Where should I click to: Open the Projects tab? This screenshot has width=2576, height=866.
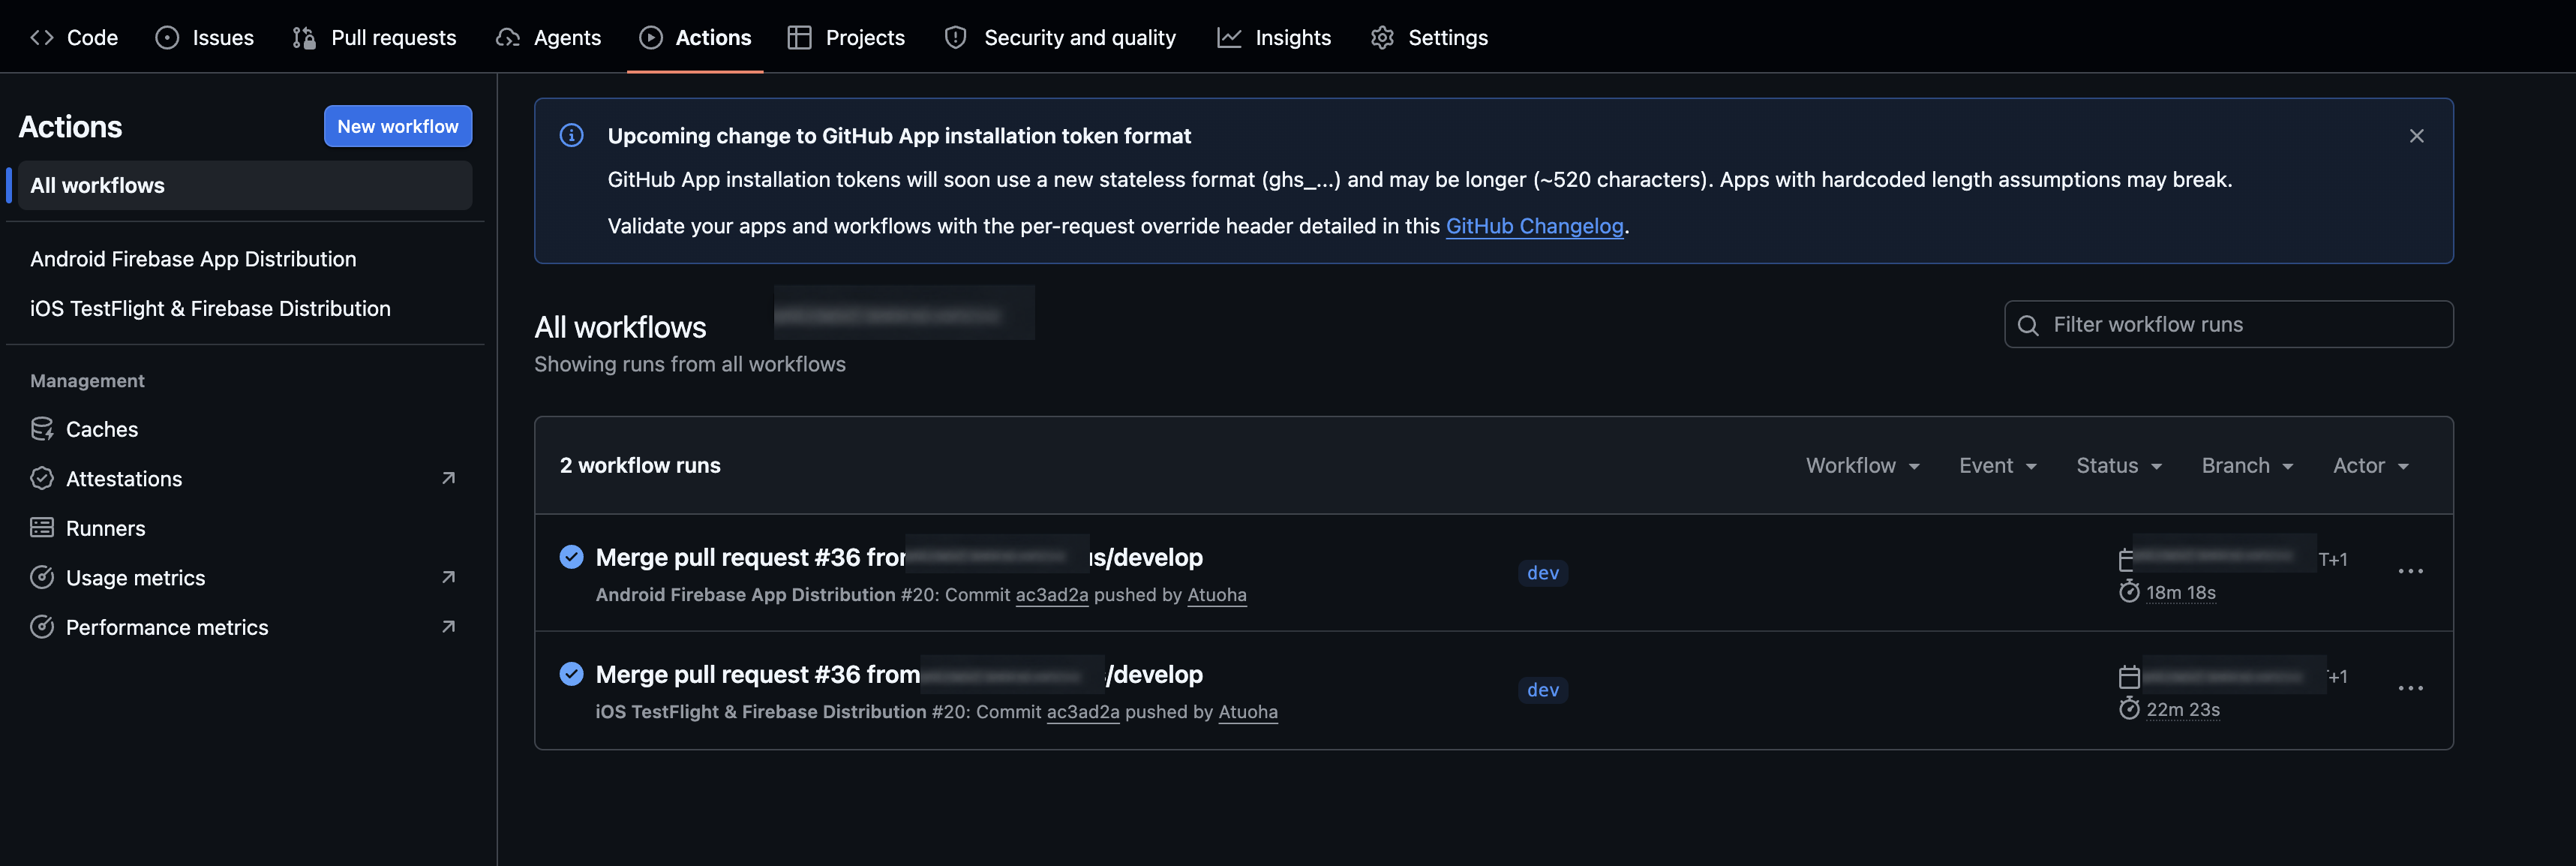click(x=846, y=37)
